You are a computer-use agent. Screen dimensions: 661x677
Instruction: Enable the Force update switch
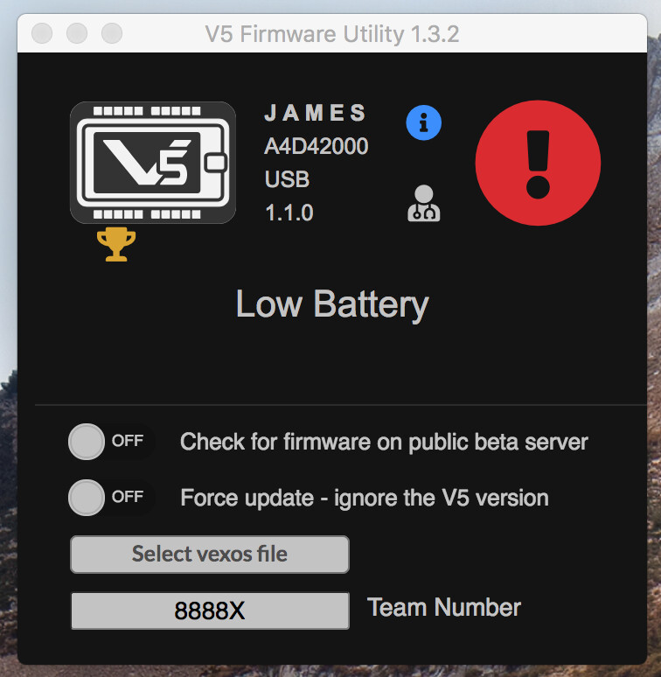pyautogui.click(x=109, y=498)
